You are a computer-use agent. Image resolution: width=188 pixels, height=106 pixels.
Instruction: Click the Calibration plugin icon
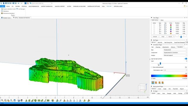(x=2, y=11)
